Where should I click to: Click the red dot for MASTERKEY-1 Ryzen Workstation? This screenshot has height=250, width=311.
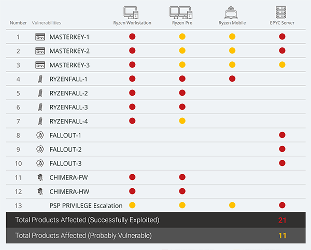(x=132, y=37)
